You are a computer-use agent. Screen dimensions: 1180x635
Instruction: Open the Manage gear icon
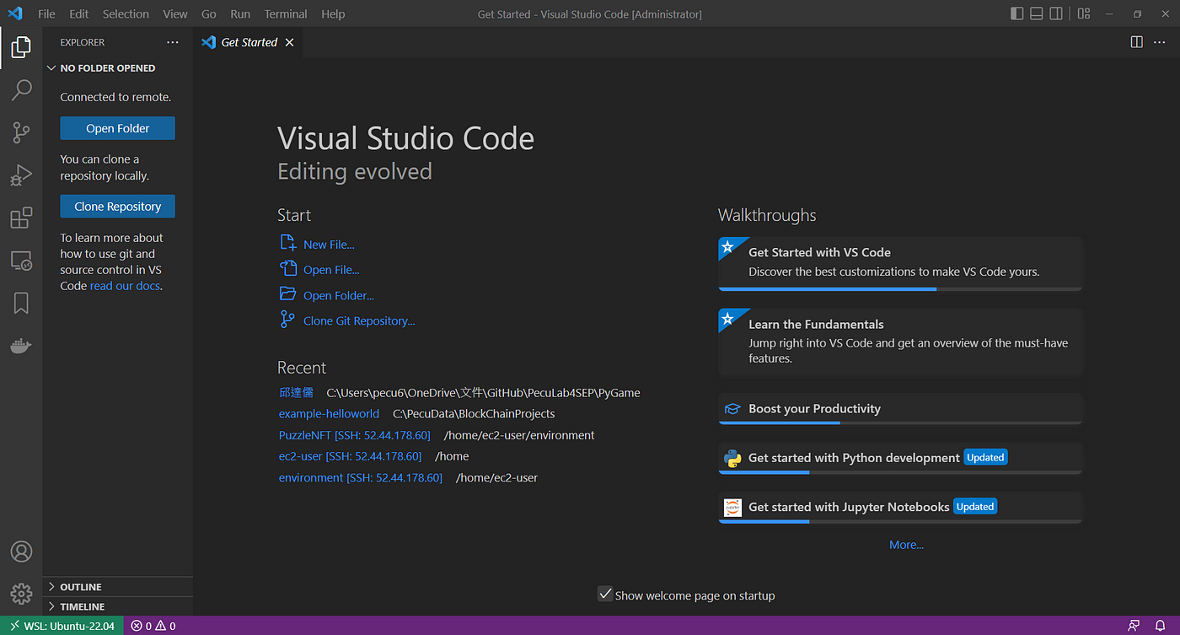pyautogui.click(x=21, y=593)
